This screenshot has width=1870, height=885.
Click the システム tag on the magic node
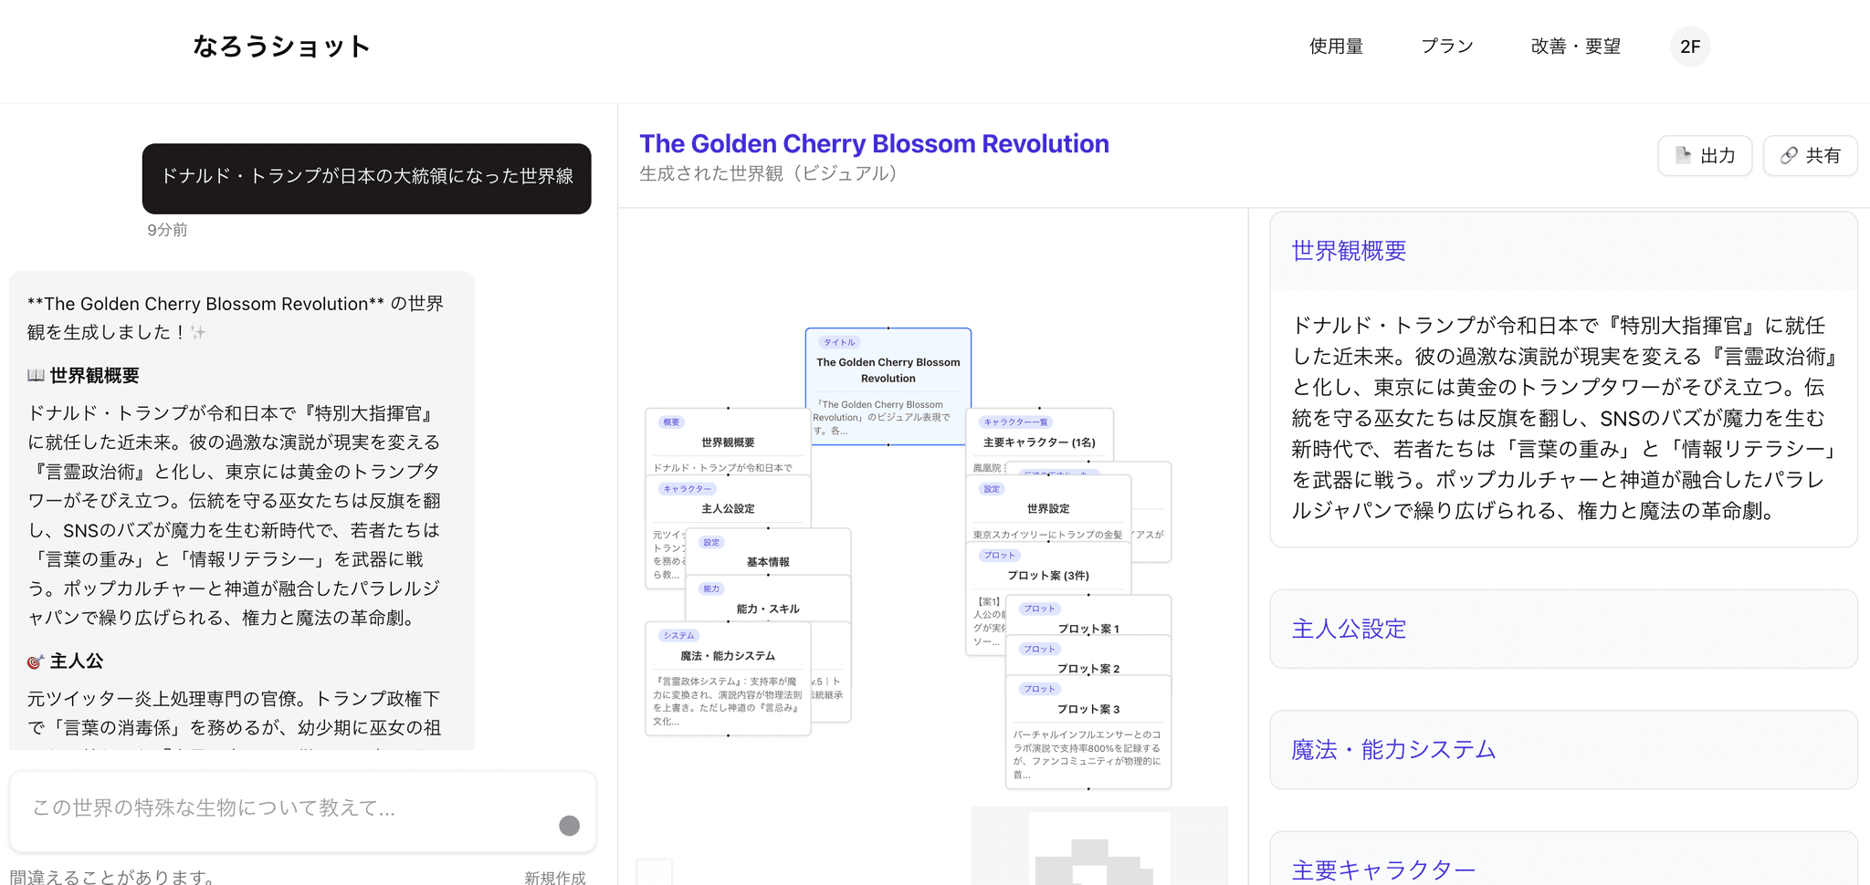(678, 635)
